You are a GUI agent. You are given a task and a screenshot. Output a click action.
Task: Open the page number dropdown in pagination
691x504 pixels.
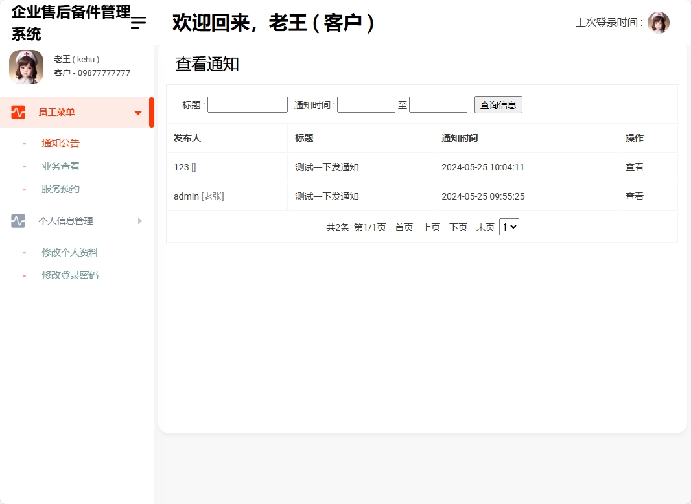[509, 227]
